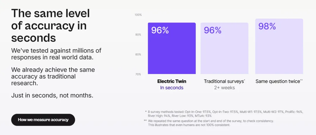Click the 2+ weeks caption

pyautogui.click(x=224, y=88)
